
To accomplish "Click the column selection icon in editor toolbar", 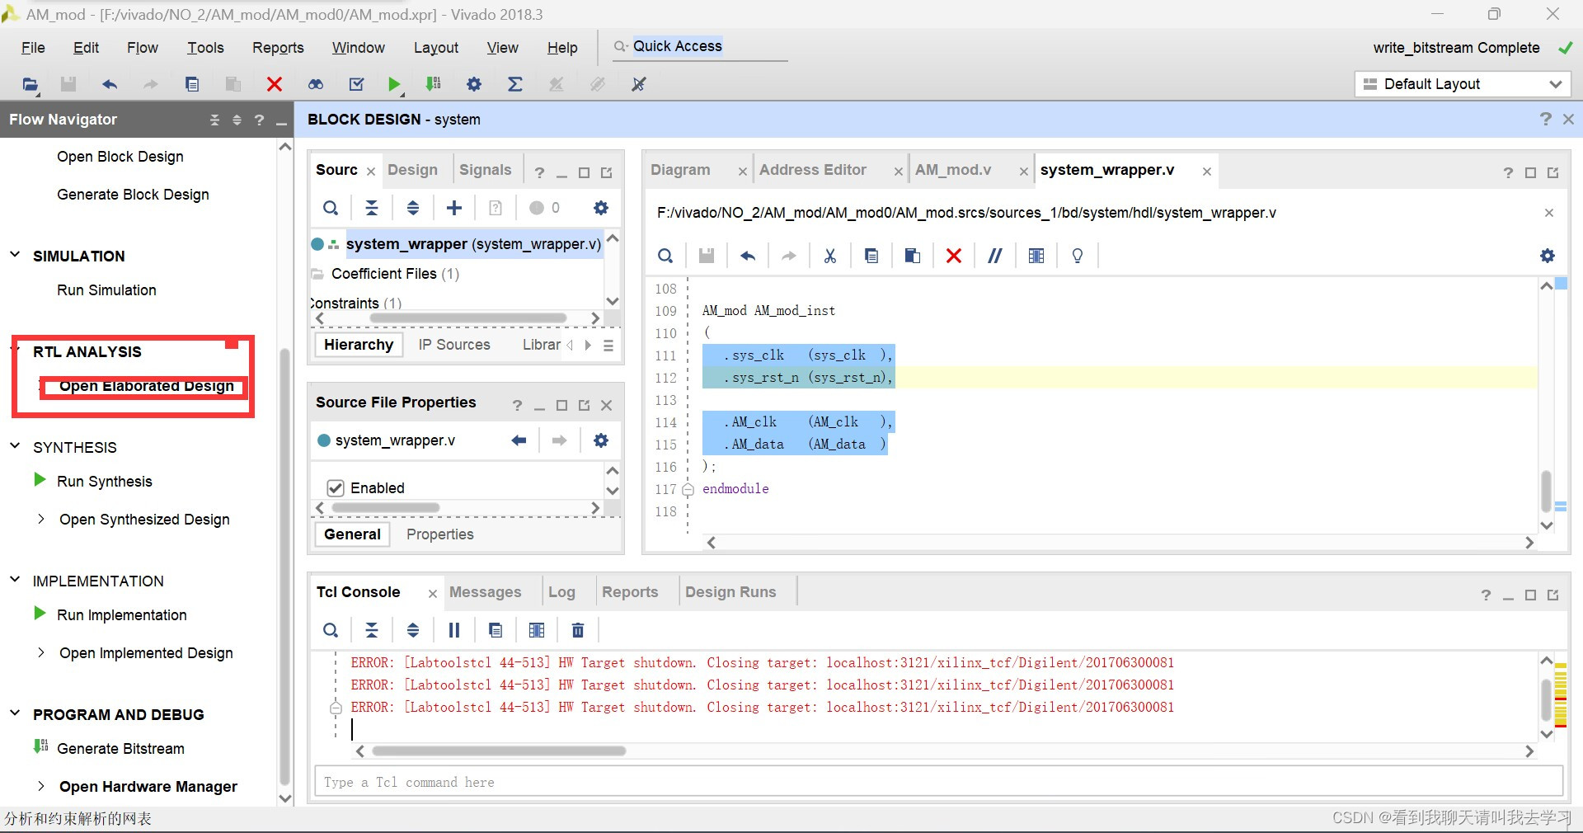I will (1036, 256).
